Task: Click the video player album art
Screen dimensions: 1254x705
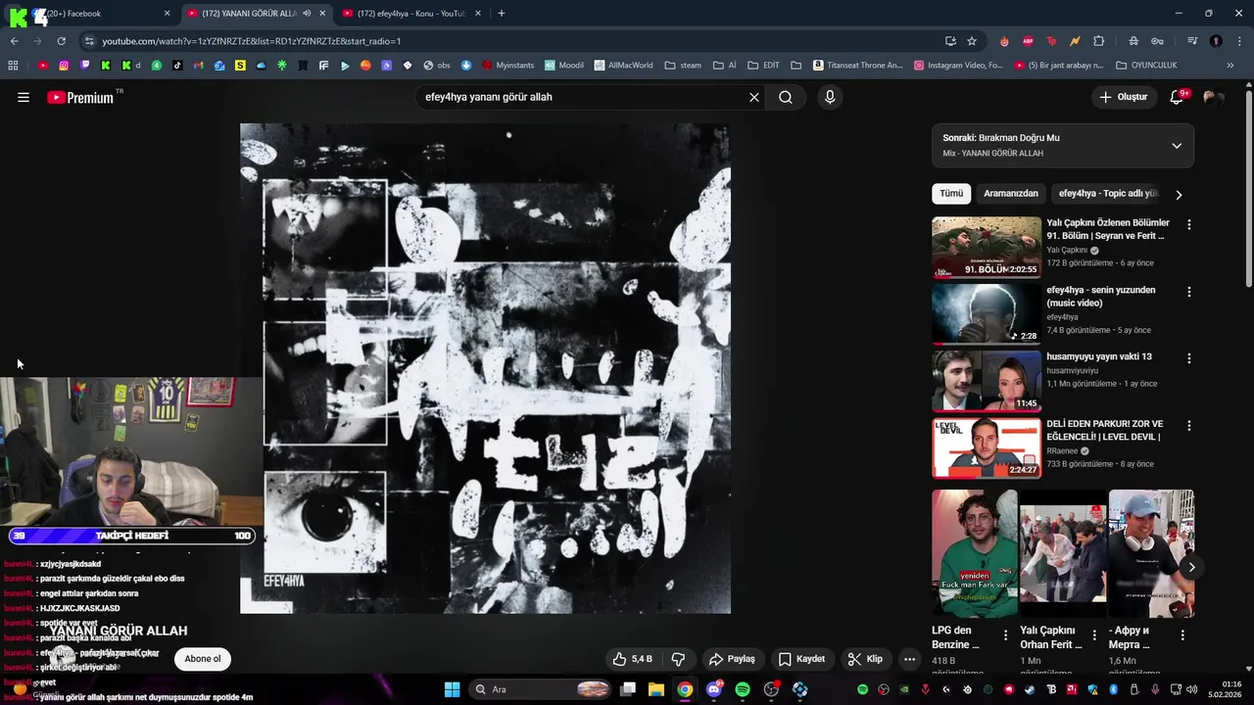Action: coord(485,368)
